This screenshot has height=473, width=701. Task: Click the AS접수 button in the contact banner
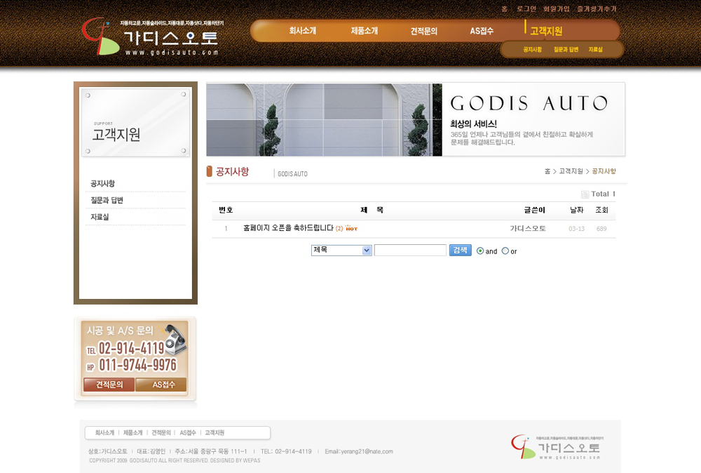[161, 385]
